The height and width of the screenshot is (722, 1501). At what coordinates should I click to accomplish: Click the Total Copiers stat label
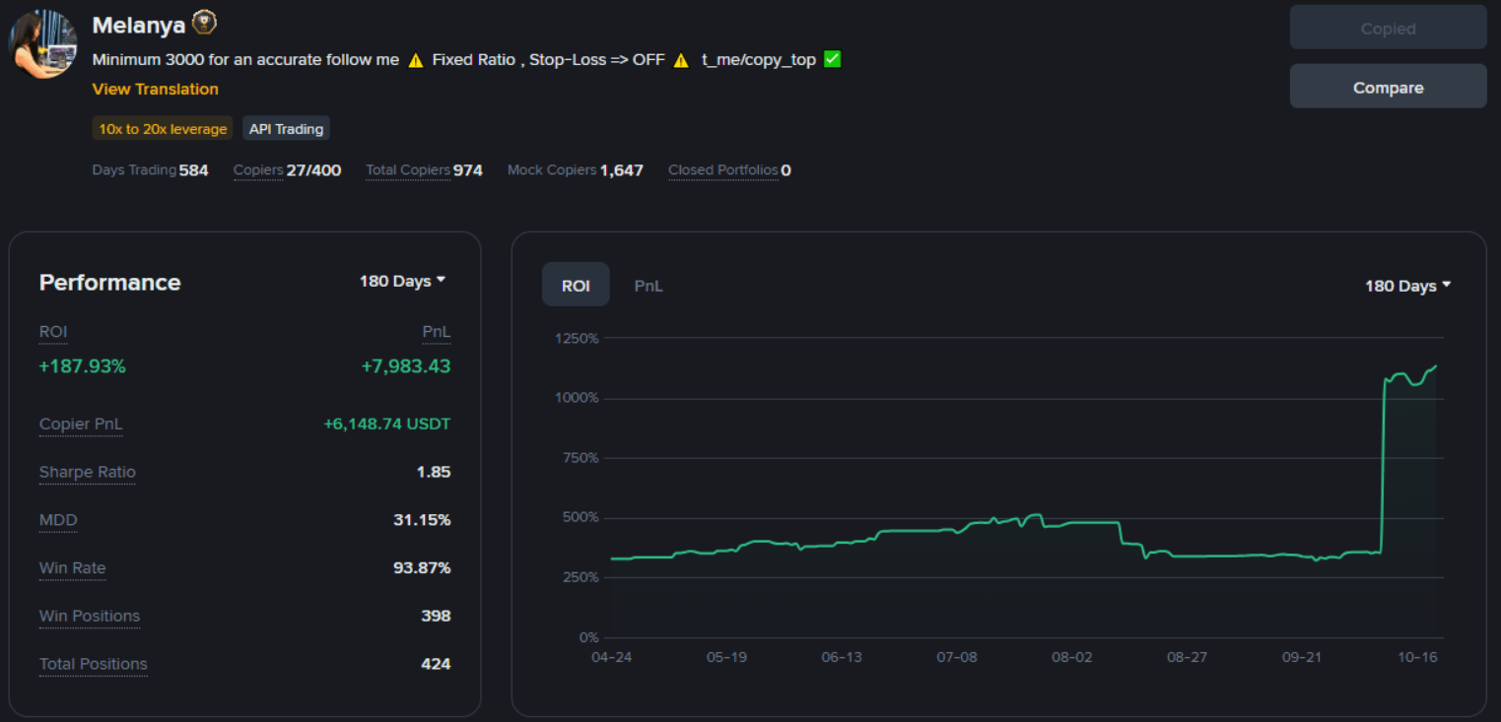pyautogui.click(x=408, y=170)
